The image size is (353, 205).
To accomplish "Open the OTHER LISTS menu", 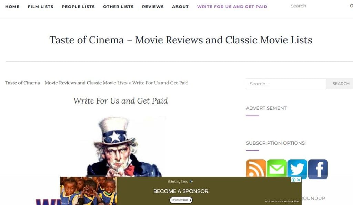I will [119, 7].
